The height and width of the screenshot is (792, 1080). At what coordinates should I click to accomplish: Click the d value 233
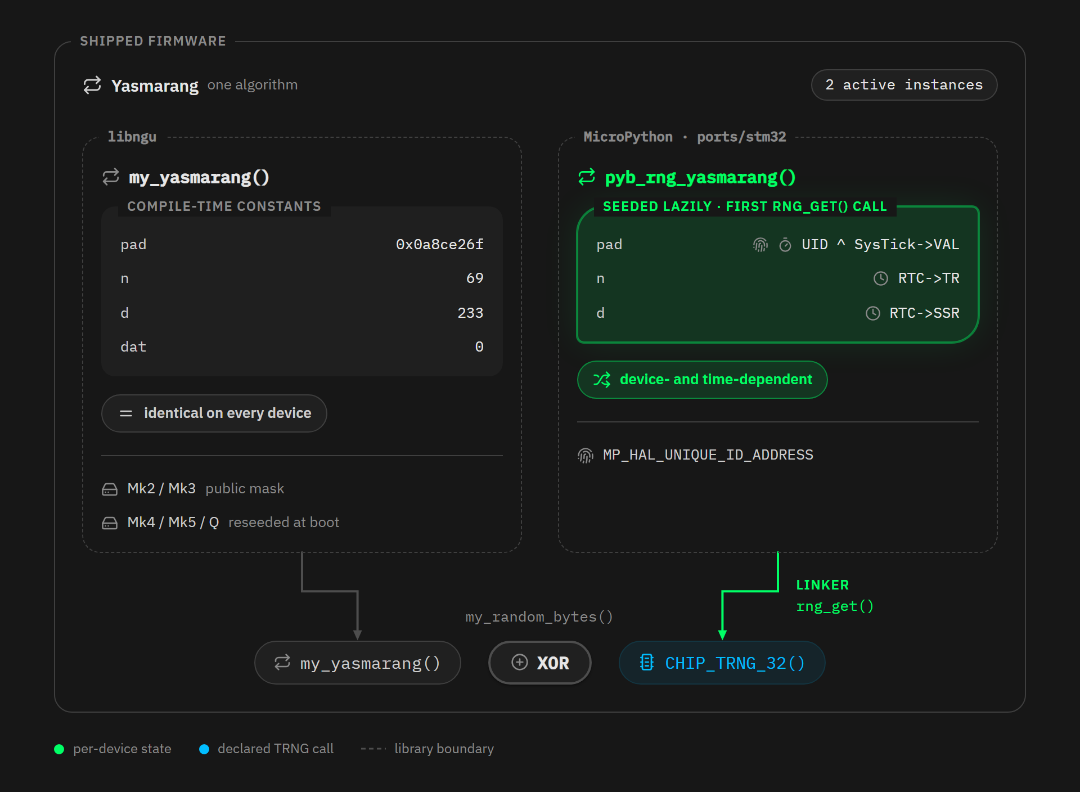(x=470, y=313)
